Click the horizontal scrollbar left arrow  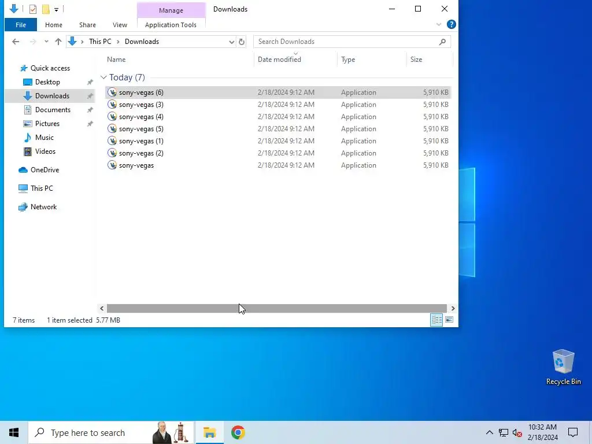(102, 309)
